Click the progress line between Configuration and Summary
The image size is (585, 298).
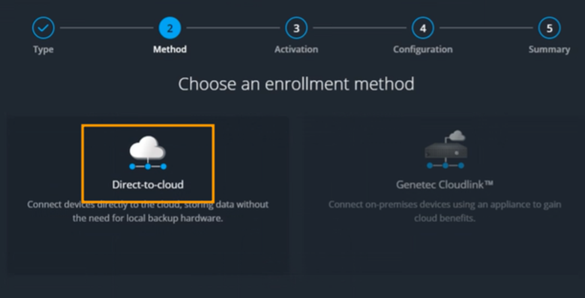[x=485, y=28]
